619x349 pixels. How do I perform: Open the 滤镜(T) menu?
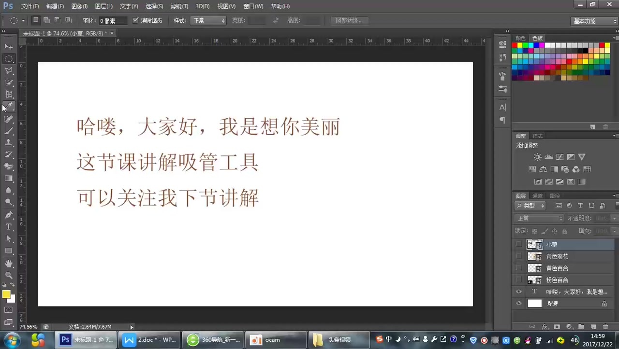point(179,6)
